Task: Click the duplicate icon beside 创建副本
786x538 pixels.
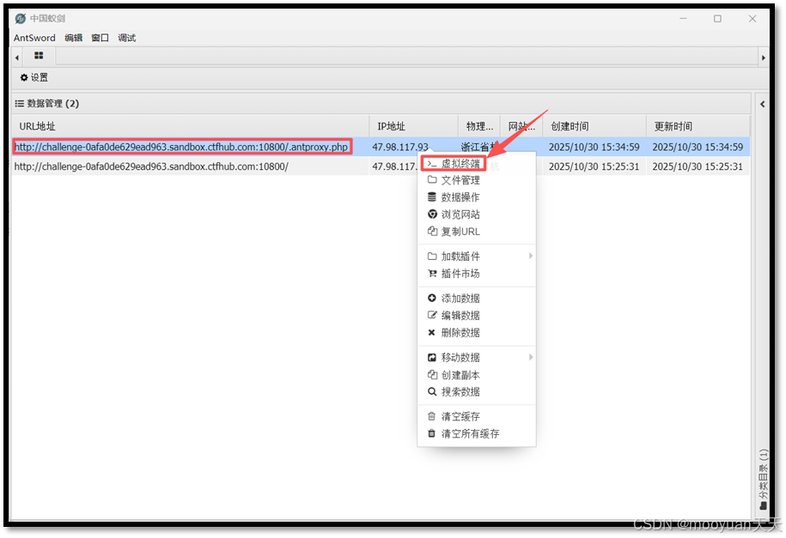Action: (x=432, y=375)
